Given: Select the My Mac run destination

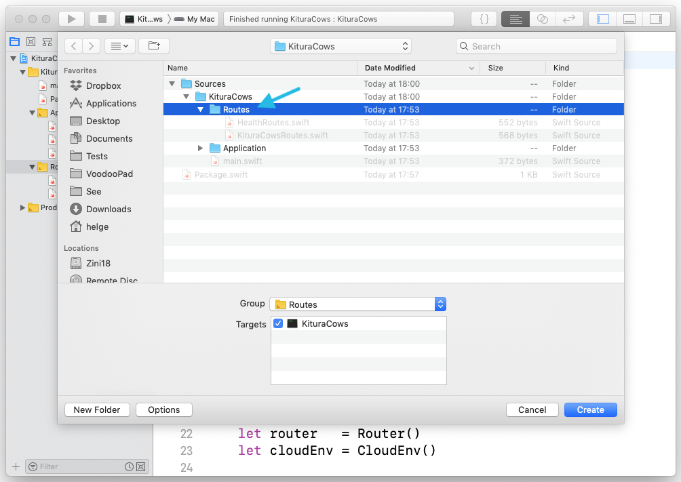Looking at the screenshot, I should [x=195, y=19].
